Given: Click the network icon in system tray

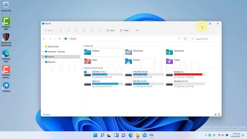Looking at the screenshot, I should [219, 135].
